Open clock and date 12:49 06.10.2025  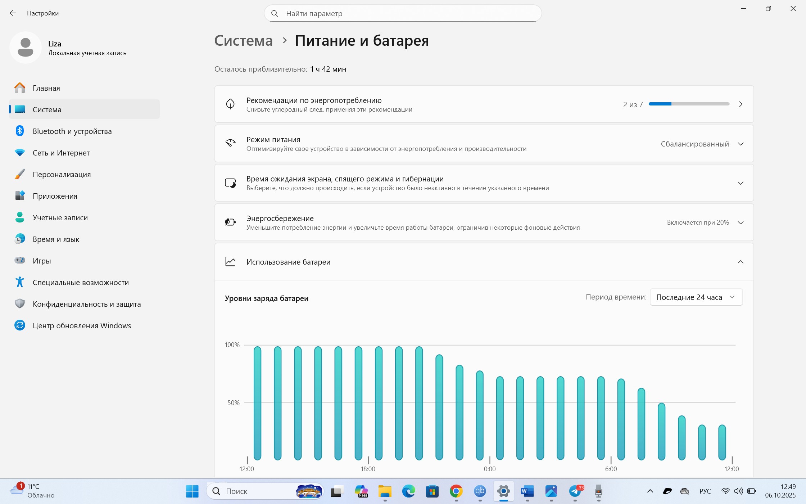[x=780, y=491]
